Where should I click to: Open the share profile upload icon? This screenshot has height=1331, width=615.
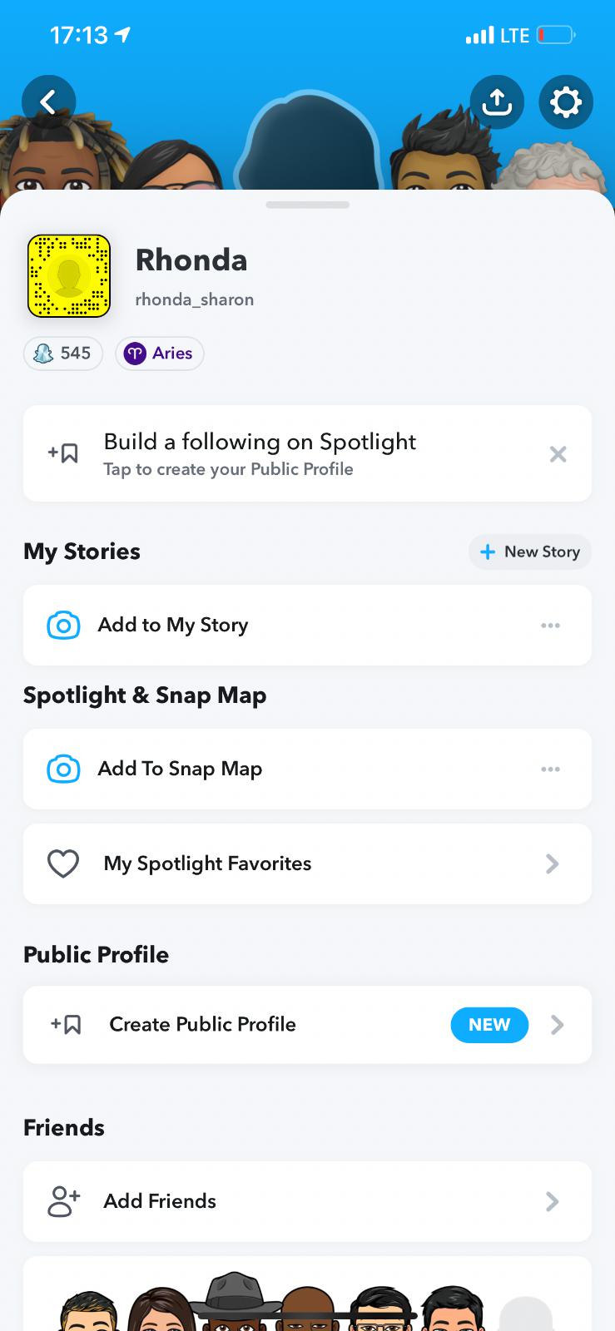497,102
